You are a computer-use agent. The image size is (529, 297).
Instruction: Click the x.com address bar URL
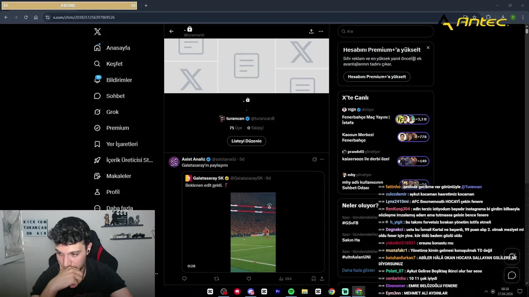84,17
